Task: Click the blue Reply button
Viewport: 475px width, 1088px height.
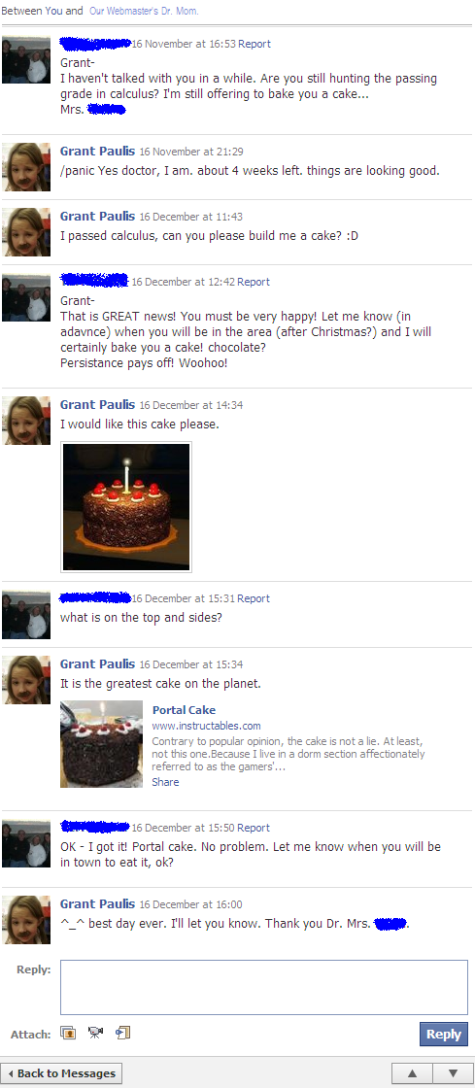Action: click(444, 1034)
